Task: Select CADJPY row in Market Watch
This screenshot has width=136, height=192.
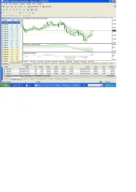Action: [11, 61]
